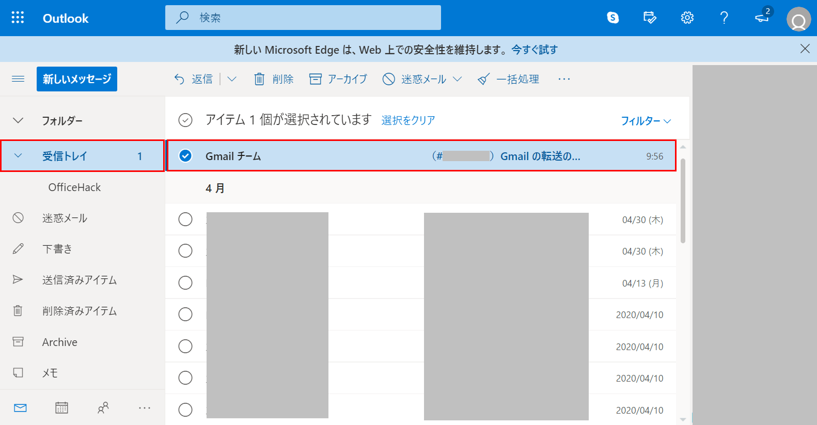Click the 選択をクリア link

pyautogui.click(x=408, y=120)
